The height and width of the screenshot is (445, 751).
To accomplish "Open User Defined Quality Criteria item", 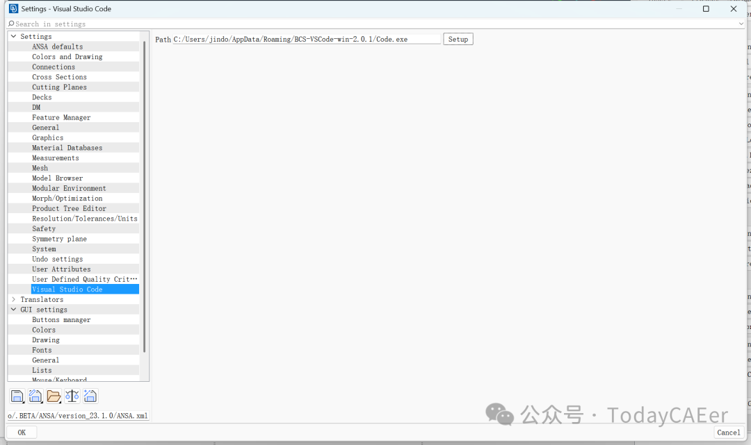I will pos(85,279).
